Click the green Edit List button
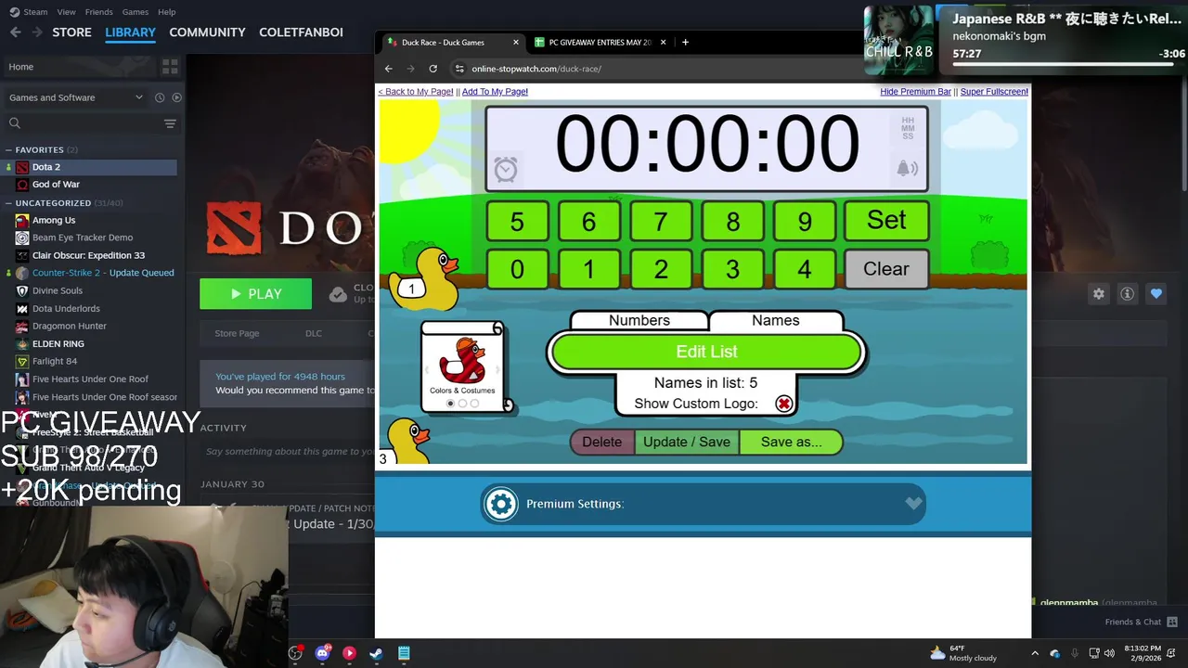This screenshot has width=1188, height=668. pyautogui.click(x=706, y=352)
